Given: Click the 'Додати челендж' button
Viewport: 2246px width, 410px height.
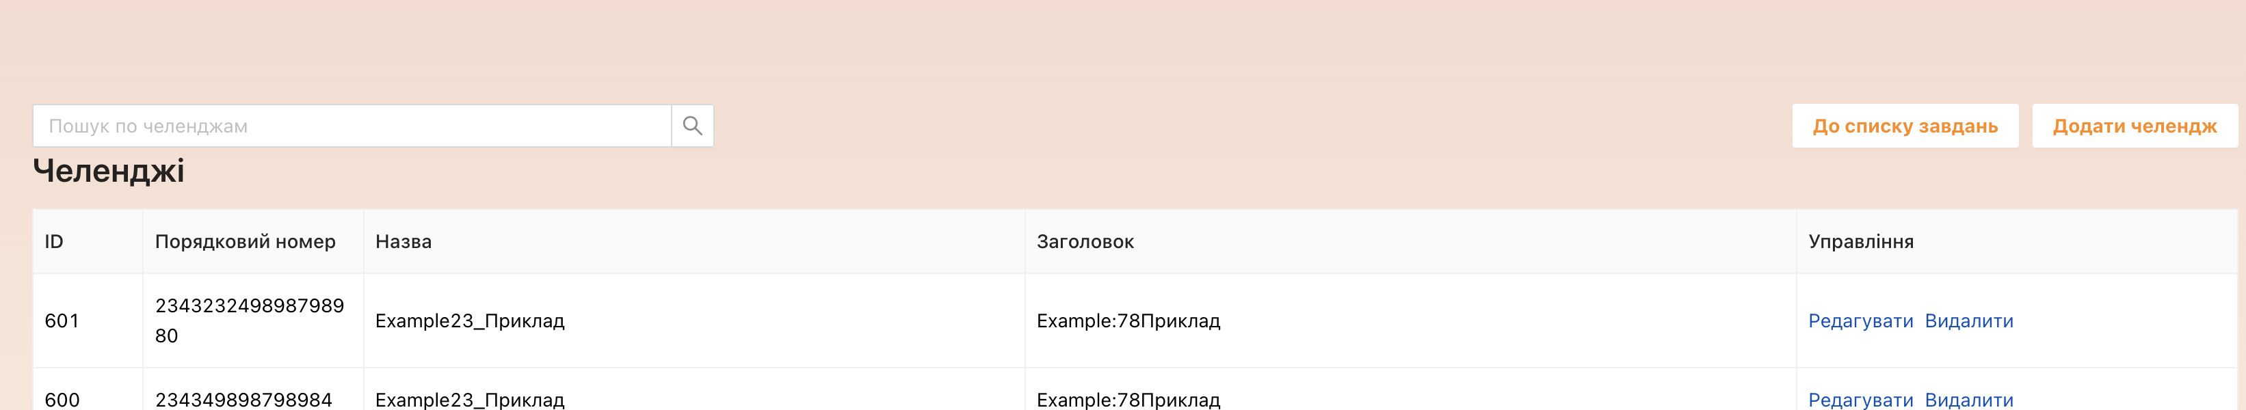Looking at the screenshot, I should pyautogui.click(x=2134, y=125).
